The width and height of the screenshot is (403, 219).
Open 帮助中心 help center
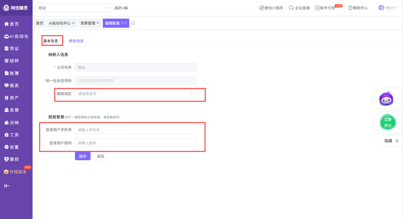tap(358, 8)
